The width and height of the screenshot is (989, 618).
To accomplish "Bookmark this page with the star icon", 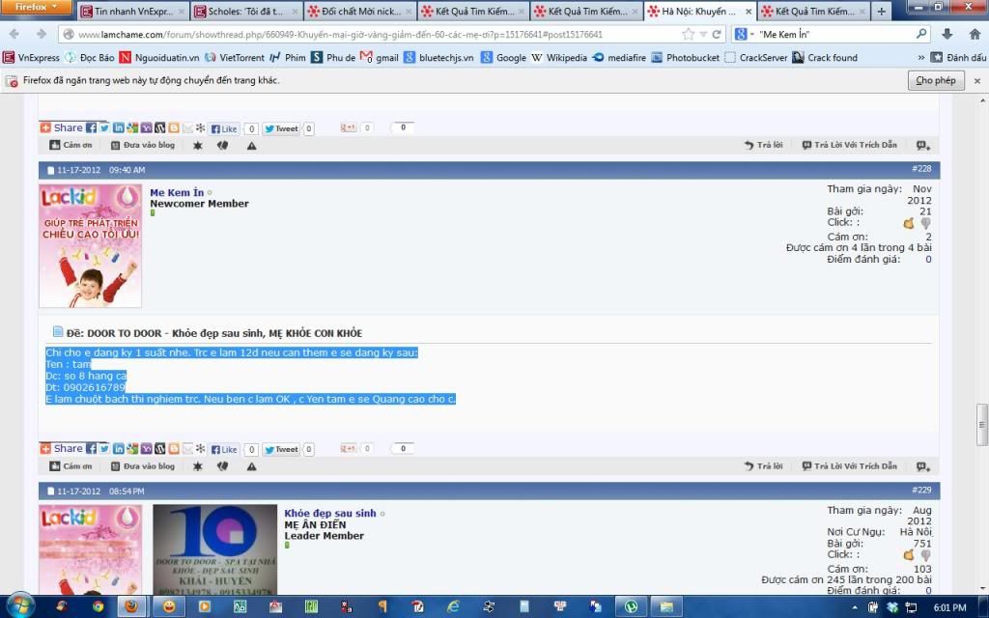I will 688,34.
